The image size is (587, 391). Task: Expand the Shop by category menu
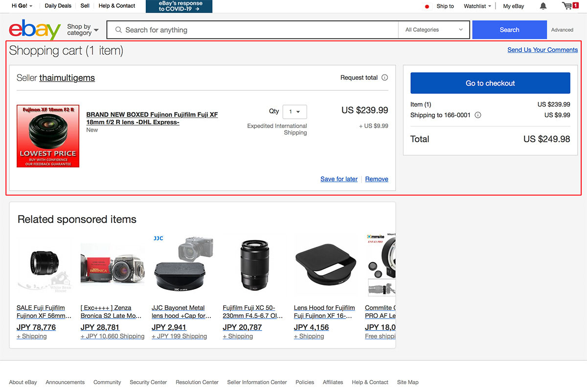click(x=82, y=30)
